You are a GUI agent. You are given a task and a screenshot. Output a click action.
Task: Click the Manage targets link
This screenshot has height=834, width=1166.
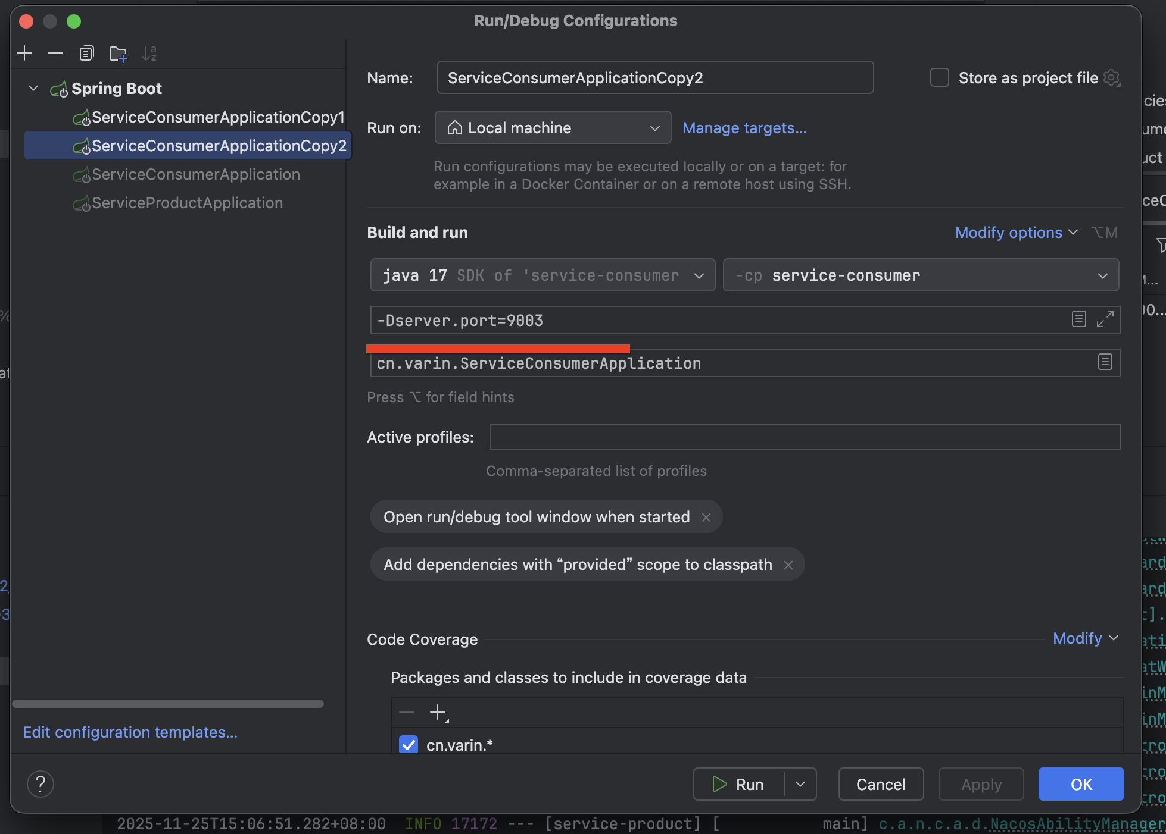coord(744,128)
